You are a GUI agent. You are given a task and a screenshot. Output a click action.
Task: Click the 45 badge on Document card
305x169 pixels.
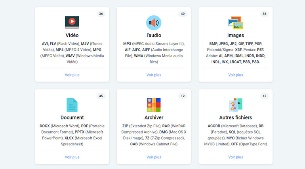click(x=101, y=96)
